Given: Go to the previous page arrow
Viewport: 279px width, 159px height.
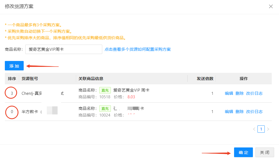Looking at the screenshot, I should tap(254, 129).
